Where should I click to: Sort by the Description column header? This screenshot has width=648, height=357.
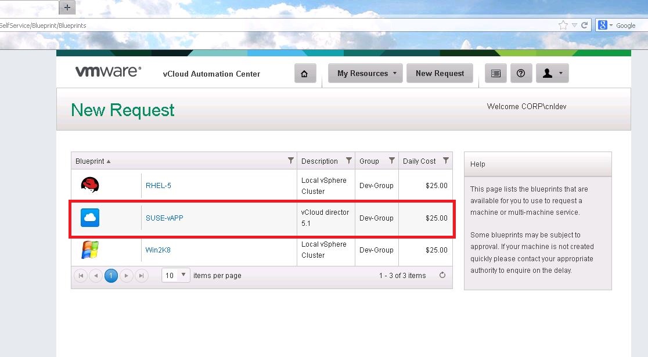click(x=319, y=161)
